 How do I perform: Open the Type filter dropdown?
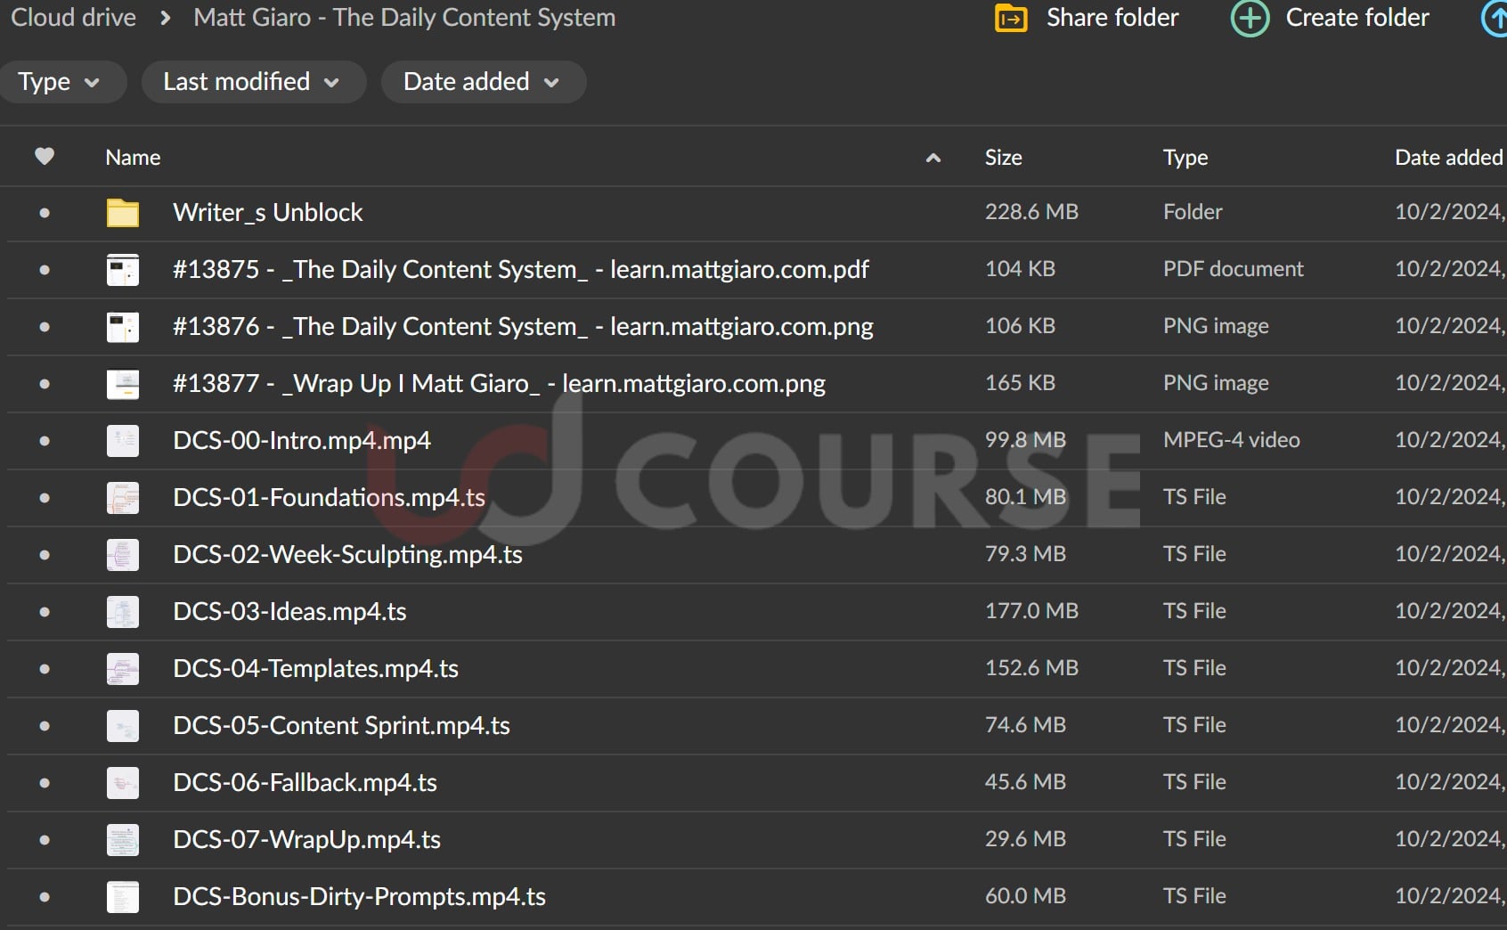coord(59,82)
